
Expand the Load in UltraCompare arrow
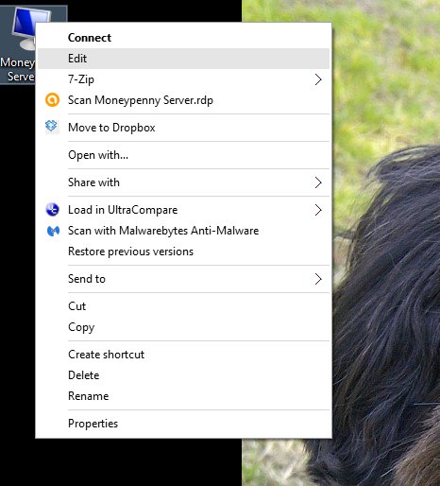tap(318, 210)
